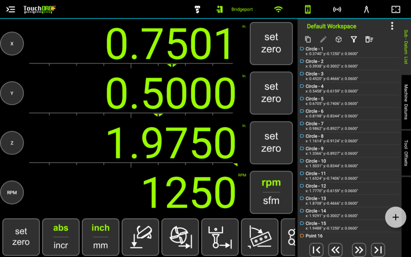
Task: Zero the Z axis with set zero
Action: tap(271, 142)
